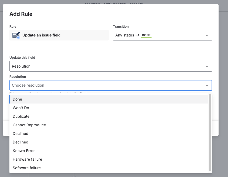Image resolution: width=228 pixels, height=177 pixels.
Task: Pick the Duplicate resolution option
Action: point(21,116)
